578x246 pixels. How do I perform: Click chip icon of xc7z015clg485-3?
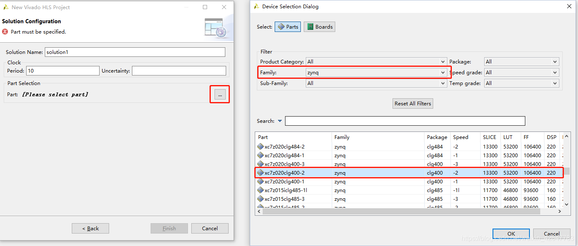click(260, 199)
